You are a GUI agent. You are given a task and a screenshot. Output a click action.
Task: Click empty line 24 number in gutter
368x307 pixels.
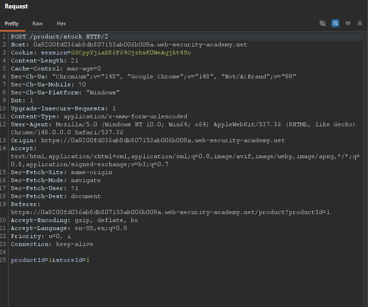click(3, 252)
